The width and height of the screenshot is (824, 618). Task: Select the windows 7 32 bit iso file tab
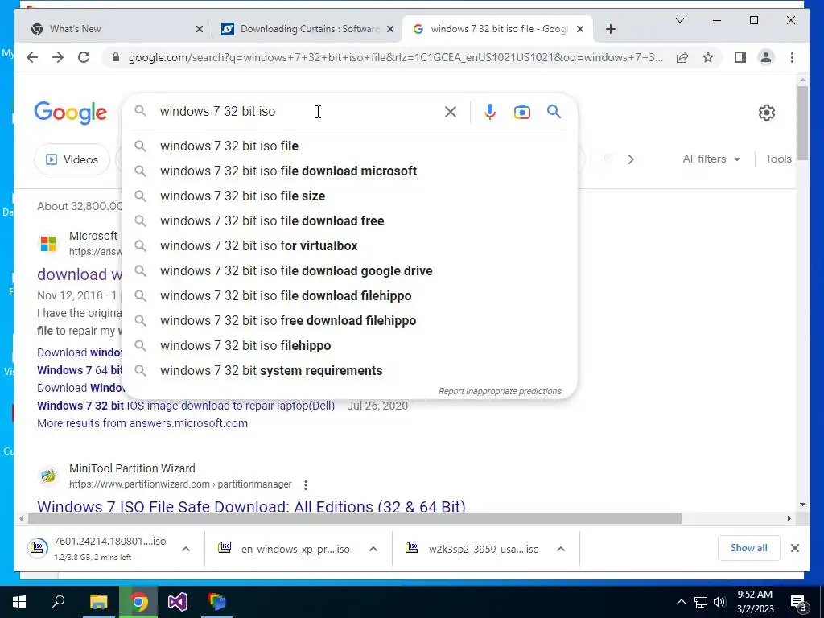(497, 29)
